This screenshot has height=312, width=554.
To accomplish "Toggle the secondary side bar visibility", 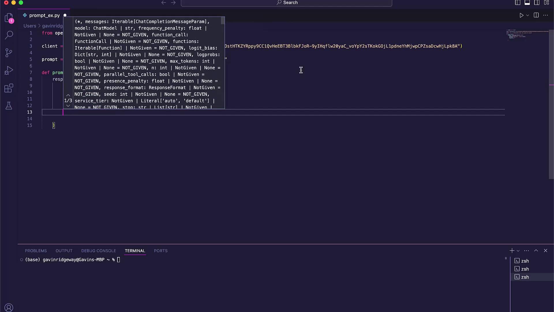I will pyautogui.click(x=537, y=3).
